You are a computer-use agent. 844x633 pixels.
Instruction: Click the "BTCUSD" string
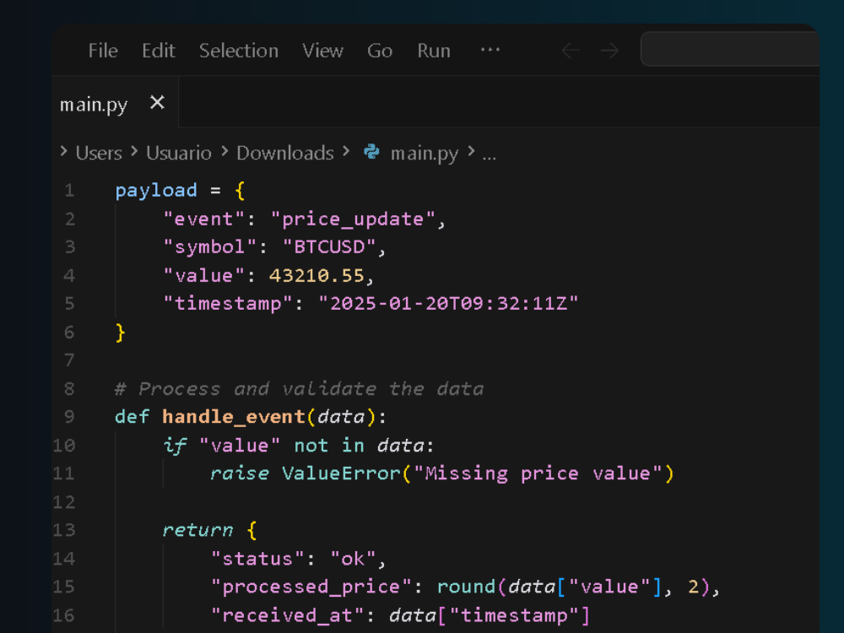(329, 247)
